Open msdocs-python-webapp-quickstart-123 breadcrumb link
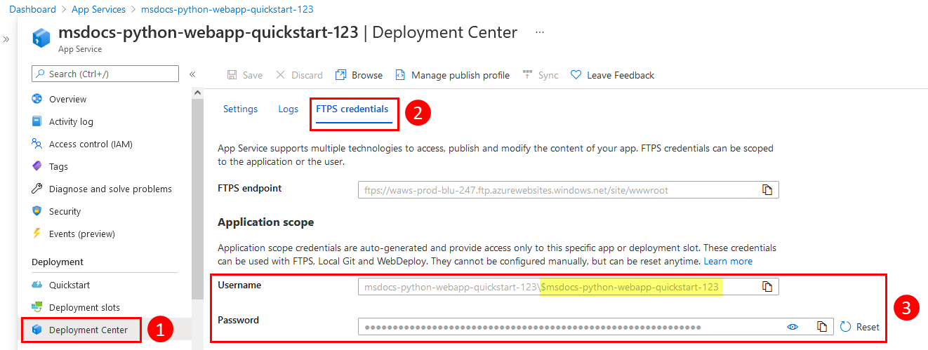Viewport: 928px width, 350px height. pos(227,9)
